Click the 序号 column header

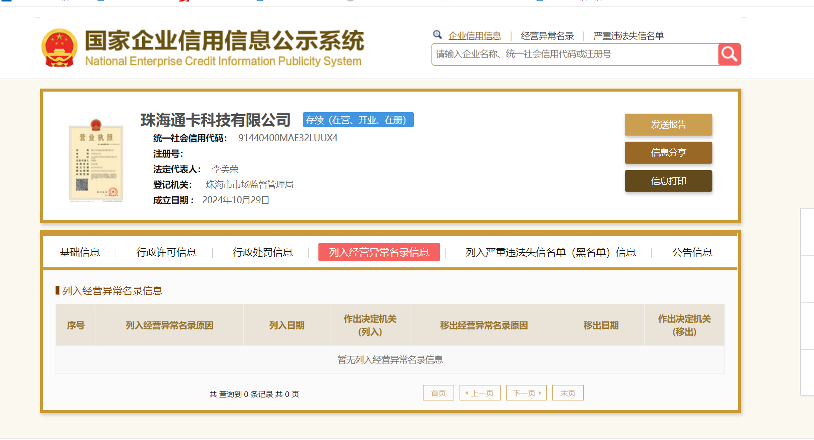(76, 325)
